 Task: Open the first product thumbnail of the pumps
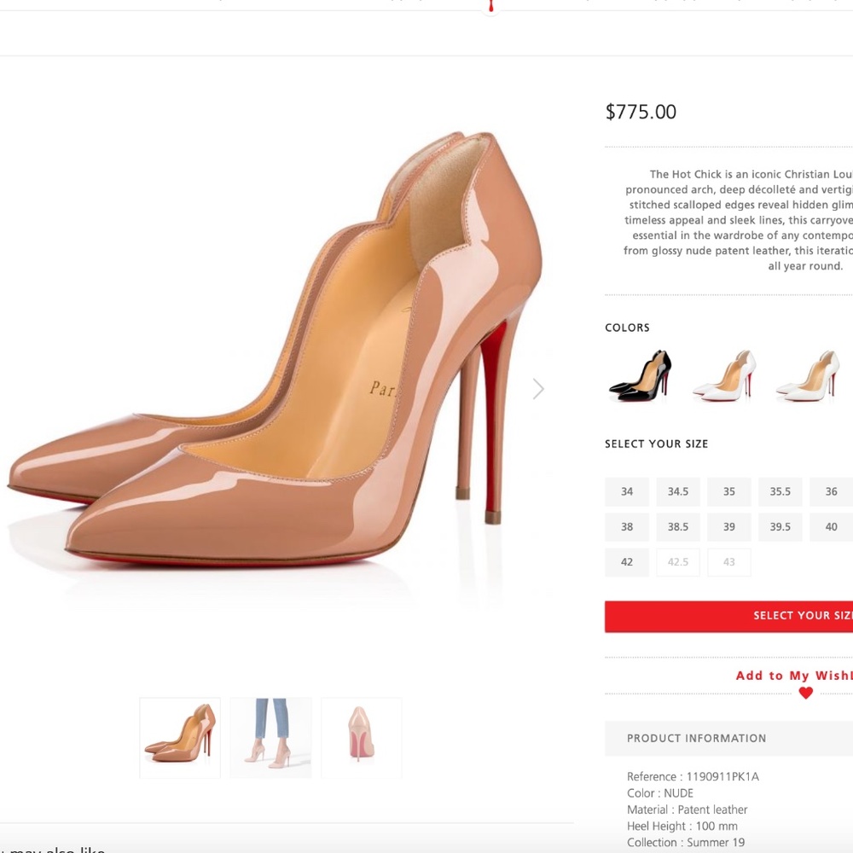tap(179, 737)
